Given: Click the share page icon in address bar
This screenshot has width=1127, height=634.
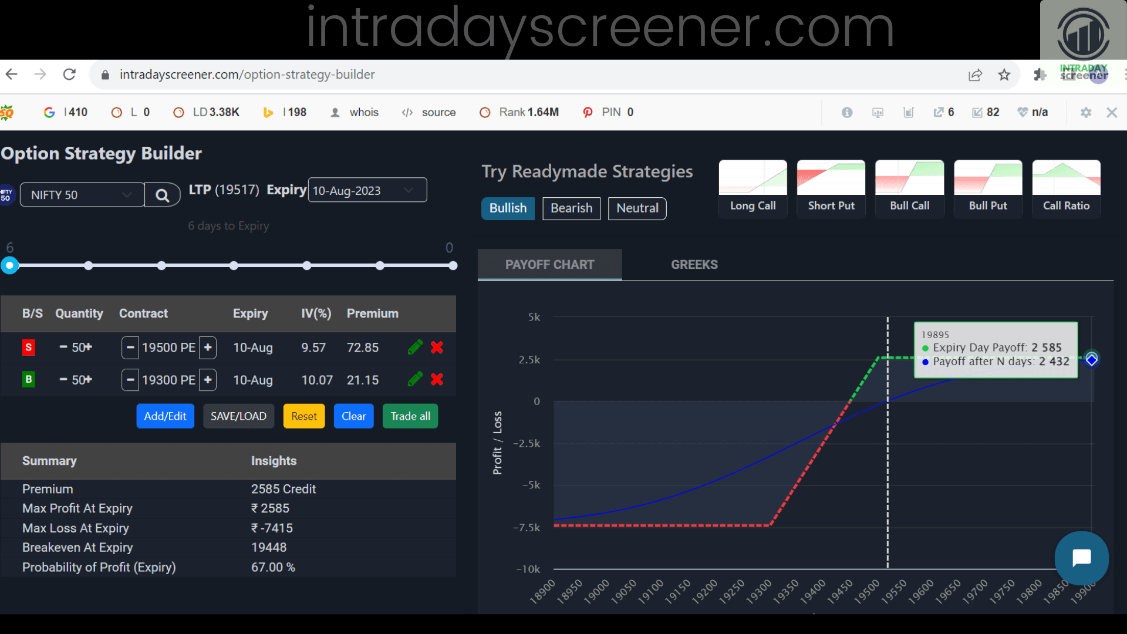Looking at the screenshot, I should point(975,75).
